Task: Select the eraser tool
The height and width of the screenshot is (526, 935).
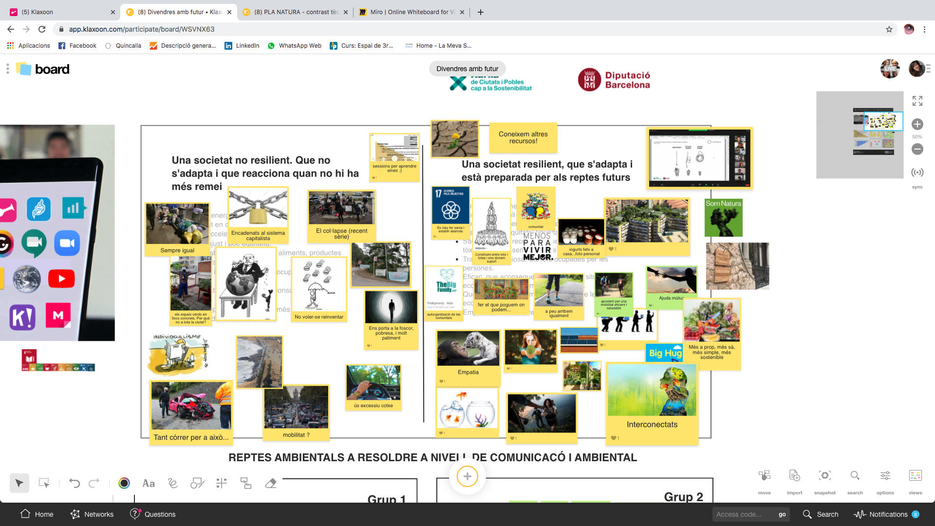Action: coord(271,483)
